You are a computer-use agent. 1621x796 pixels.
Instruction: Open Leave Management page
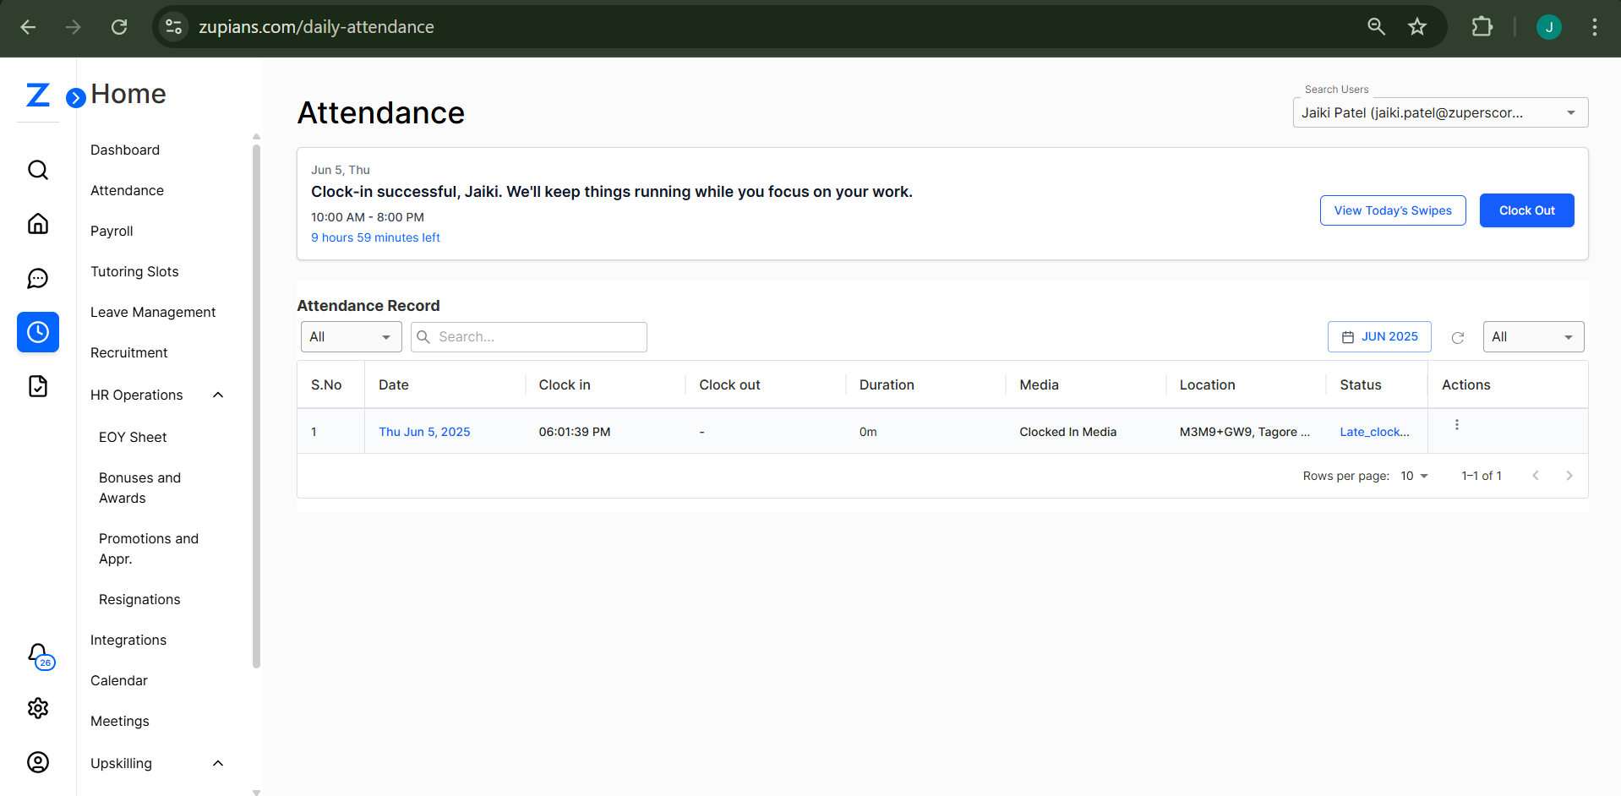click(153, 312)
